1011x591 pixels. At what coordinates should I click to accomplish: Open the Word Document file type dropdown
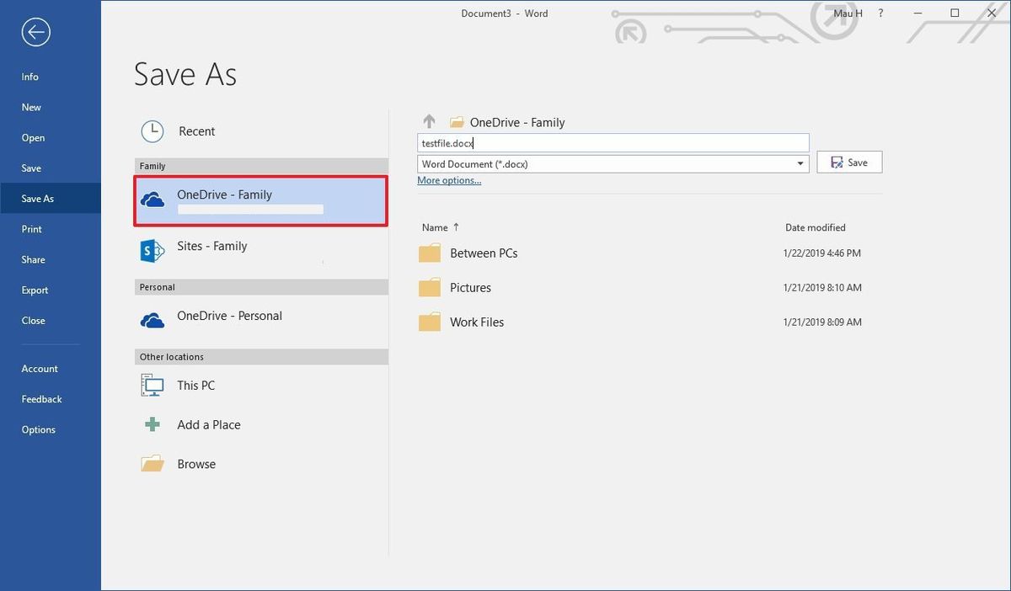point(800,163)
